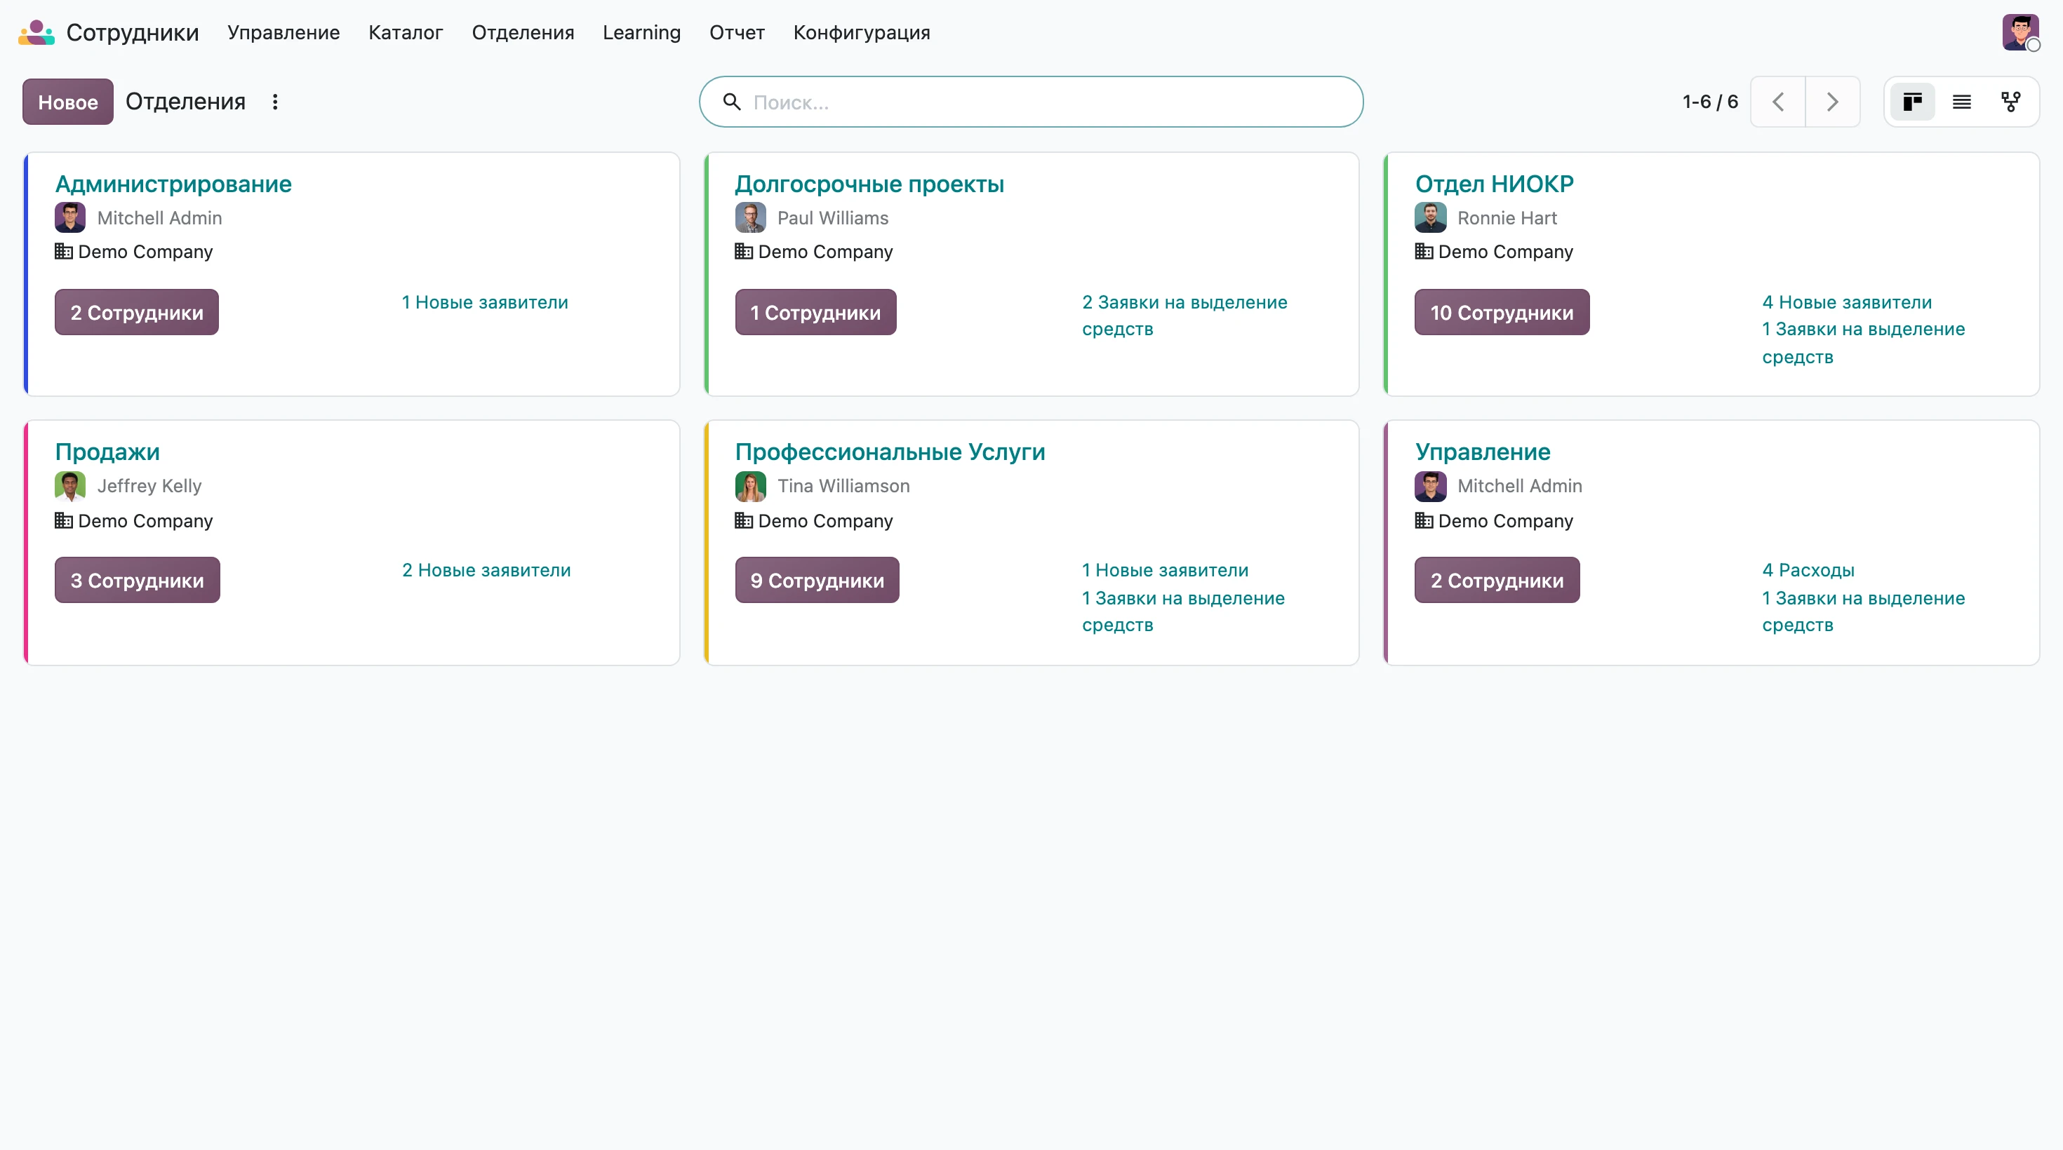Open the Управление menu
Viewport: 2063px width, 1150px height.
point(283,33)
